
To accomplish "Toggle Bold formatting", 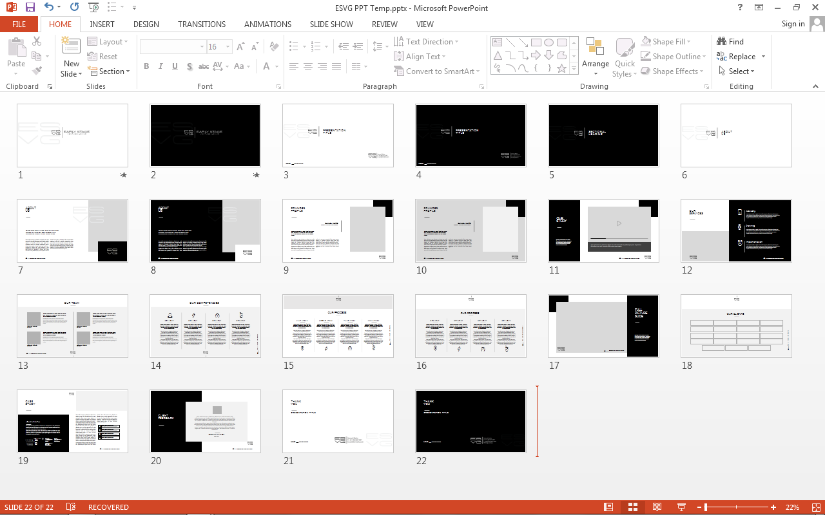I will (x=146, y=66).
